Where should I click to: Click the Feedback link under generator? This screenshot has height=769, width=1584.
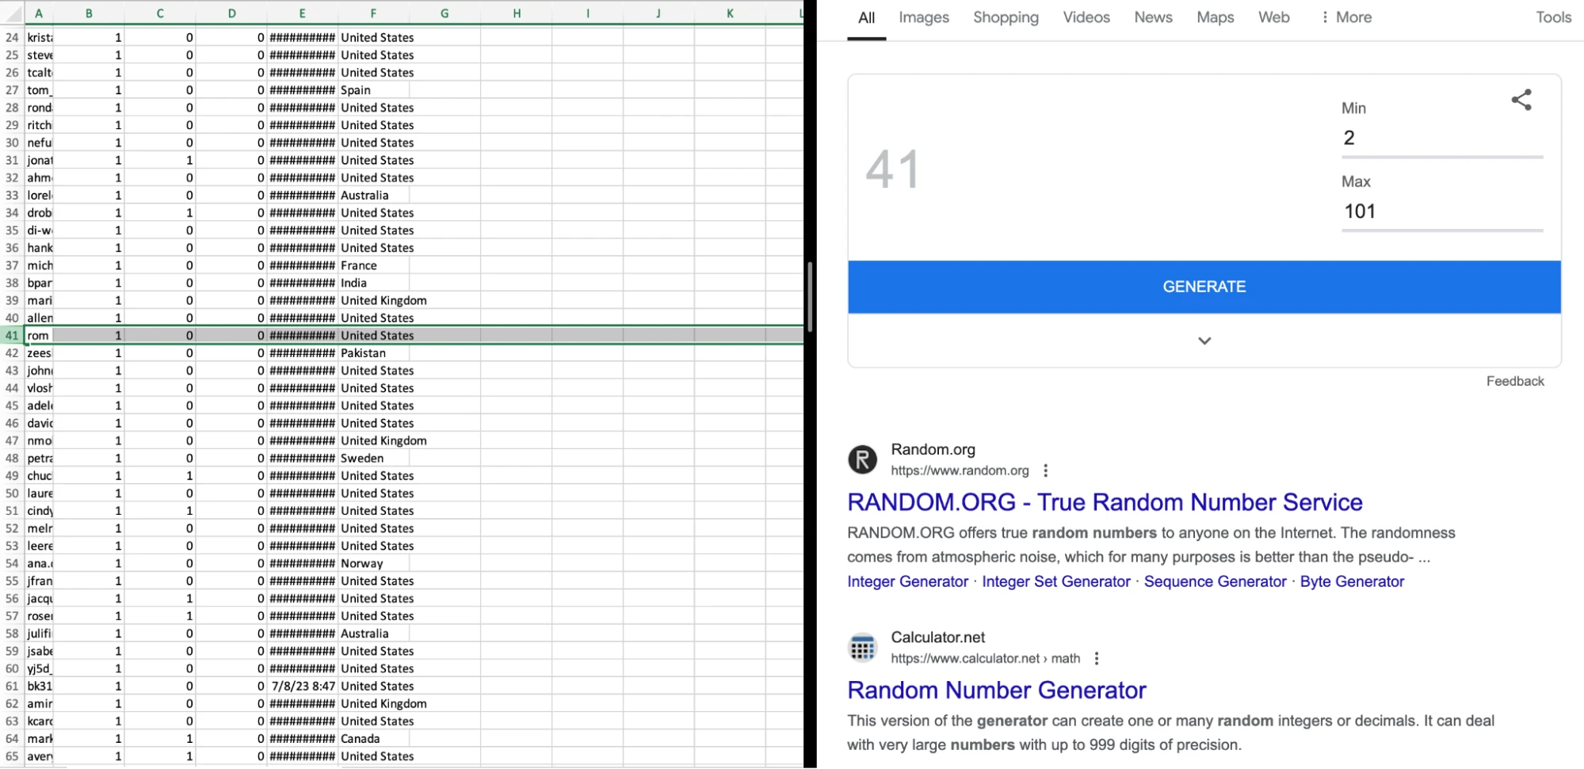tap(1514, 381)
